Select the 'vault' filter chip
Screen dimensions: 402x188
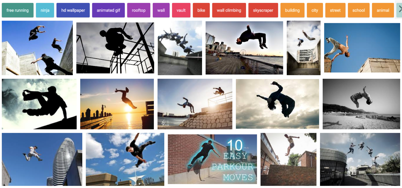(181, 10)
